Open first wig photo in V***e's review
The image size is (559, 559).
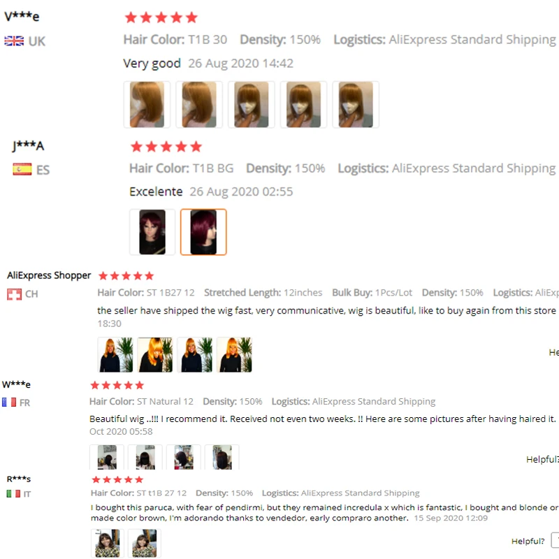(147, 104)
